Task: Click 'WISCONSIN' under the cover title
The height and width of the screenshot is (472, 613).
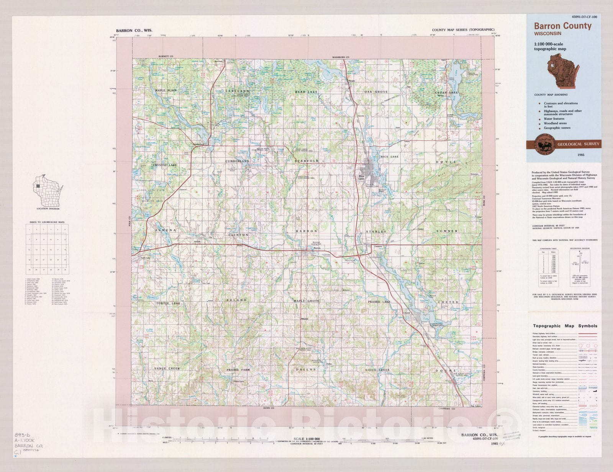Action: (x=548, y=34)
